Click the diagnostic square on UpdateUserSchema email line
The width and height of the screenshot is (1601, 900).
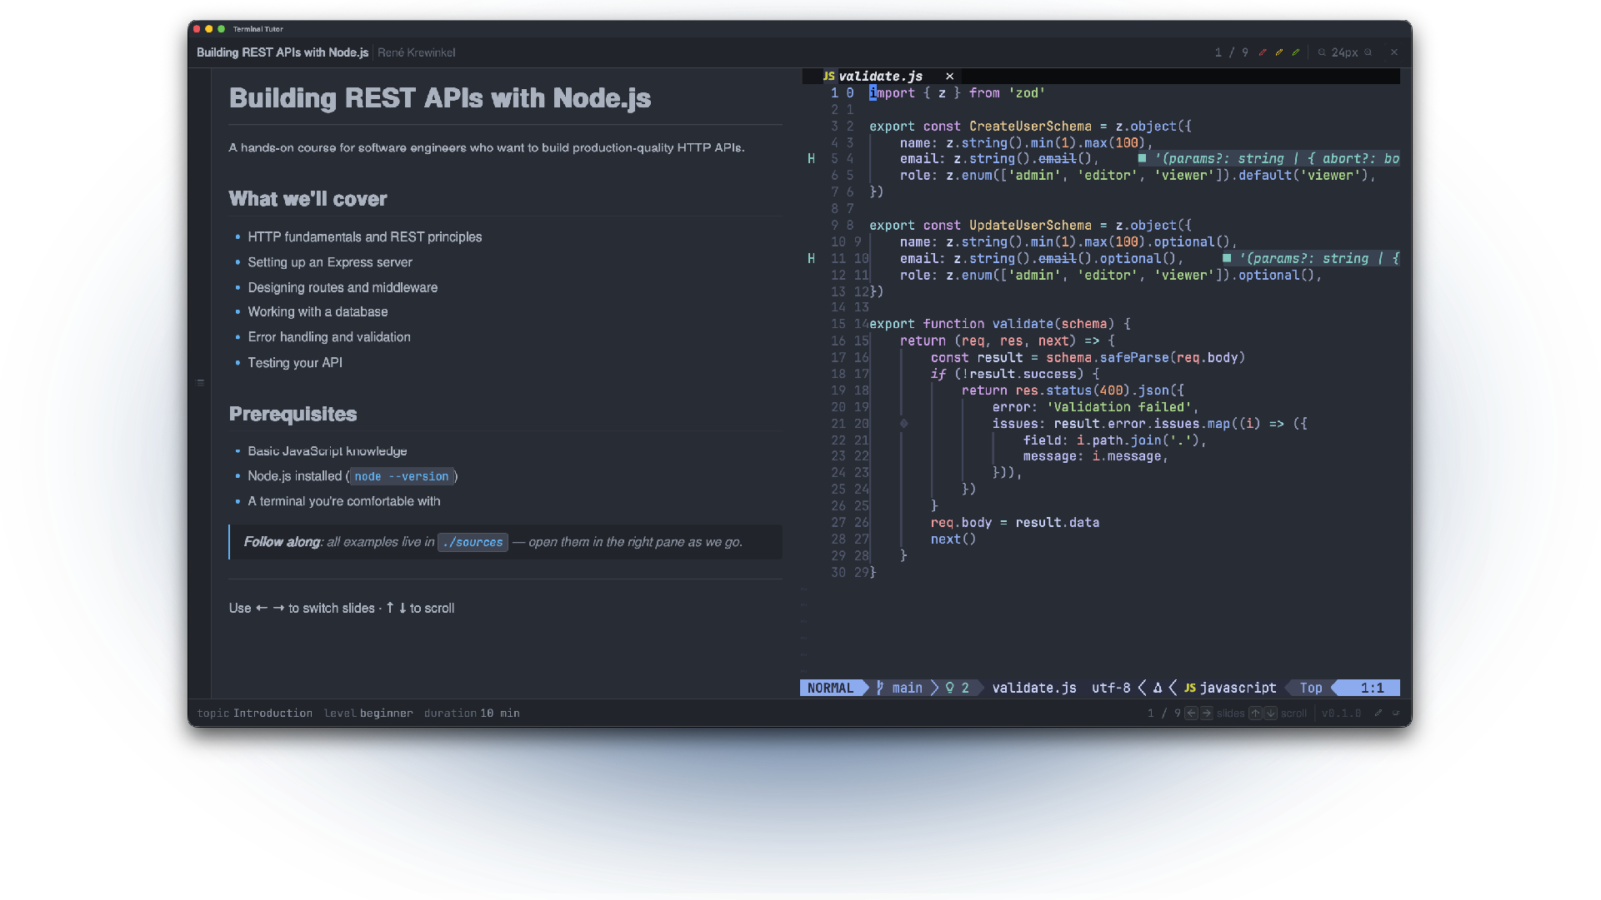[x=1227, y=258]
